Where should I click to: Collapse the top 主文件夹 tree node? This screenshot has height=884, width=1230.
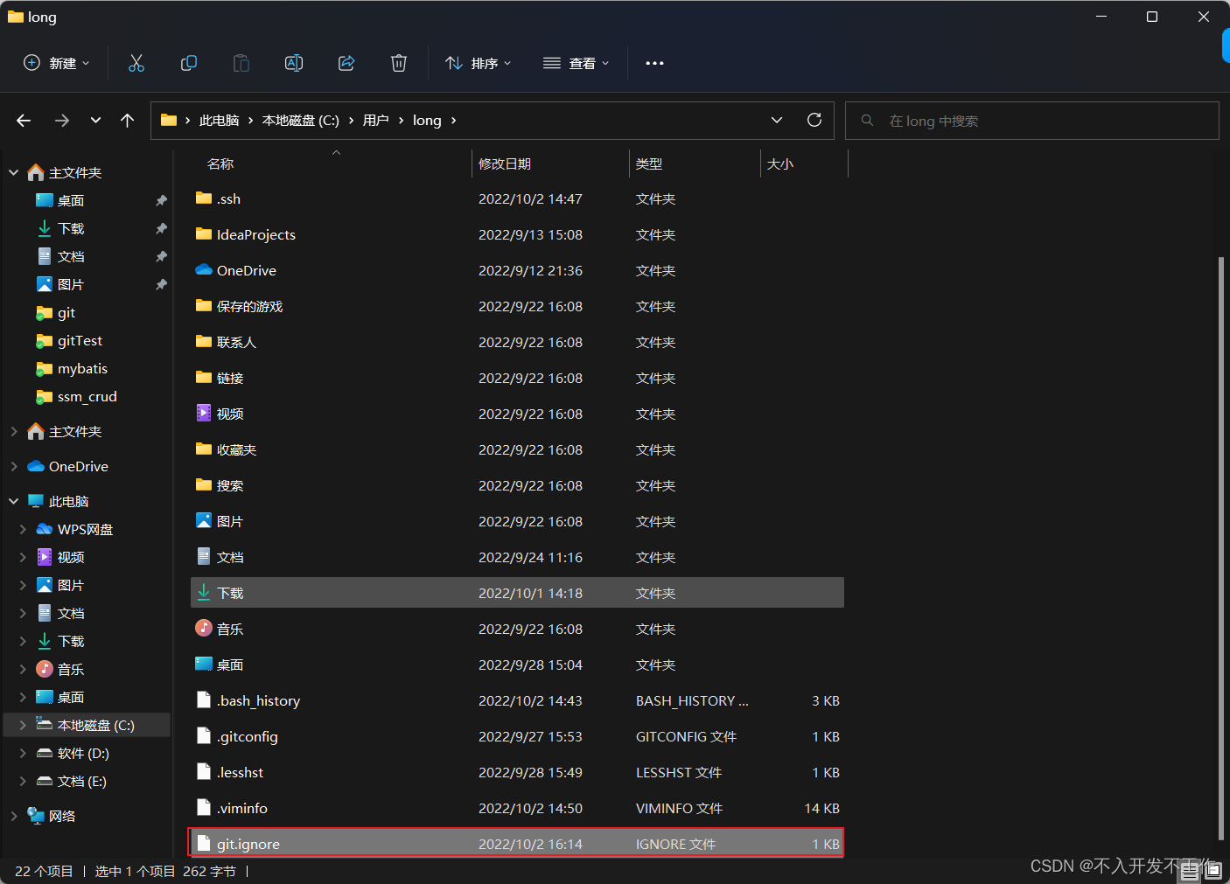13,173
